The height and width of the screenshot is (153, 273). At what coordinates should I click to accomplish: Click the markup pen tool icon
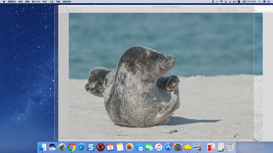(220, 10)
